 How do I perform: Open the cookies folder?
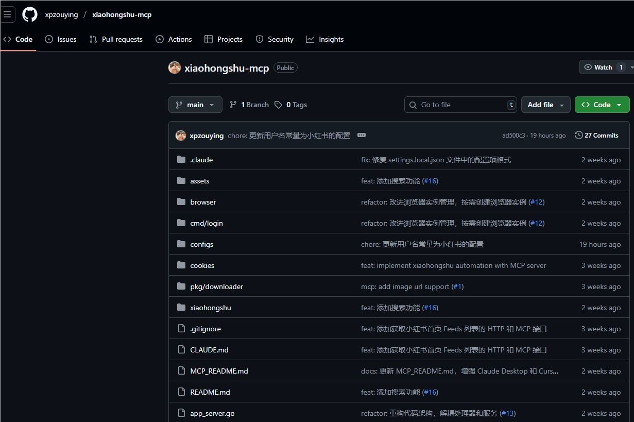(202, 265)
